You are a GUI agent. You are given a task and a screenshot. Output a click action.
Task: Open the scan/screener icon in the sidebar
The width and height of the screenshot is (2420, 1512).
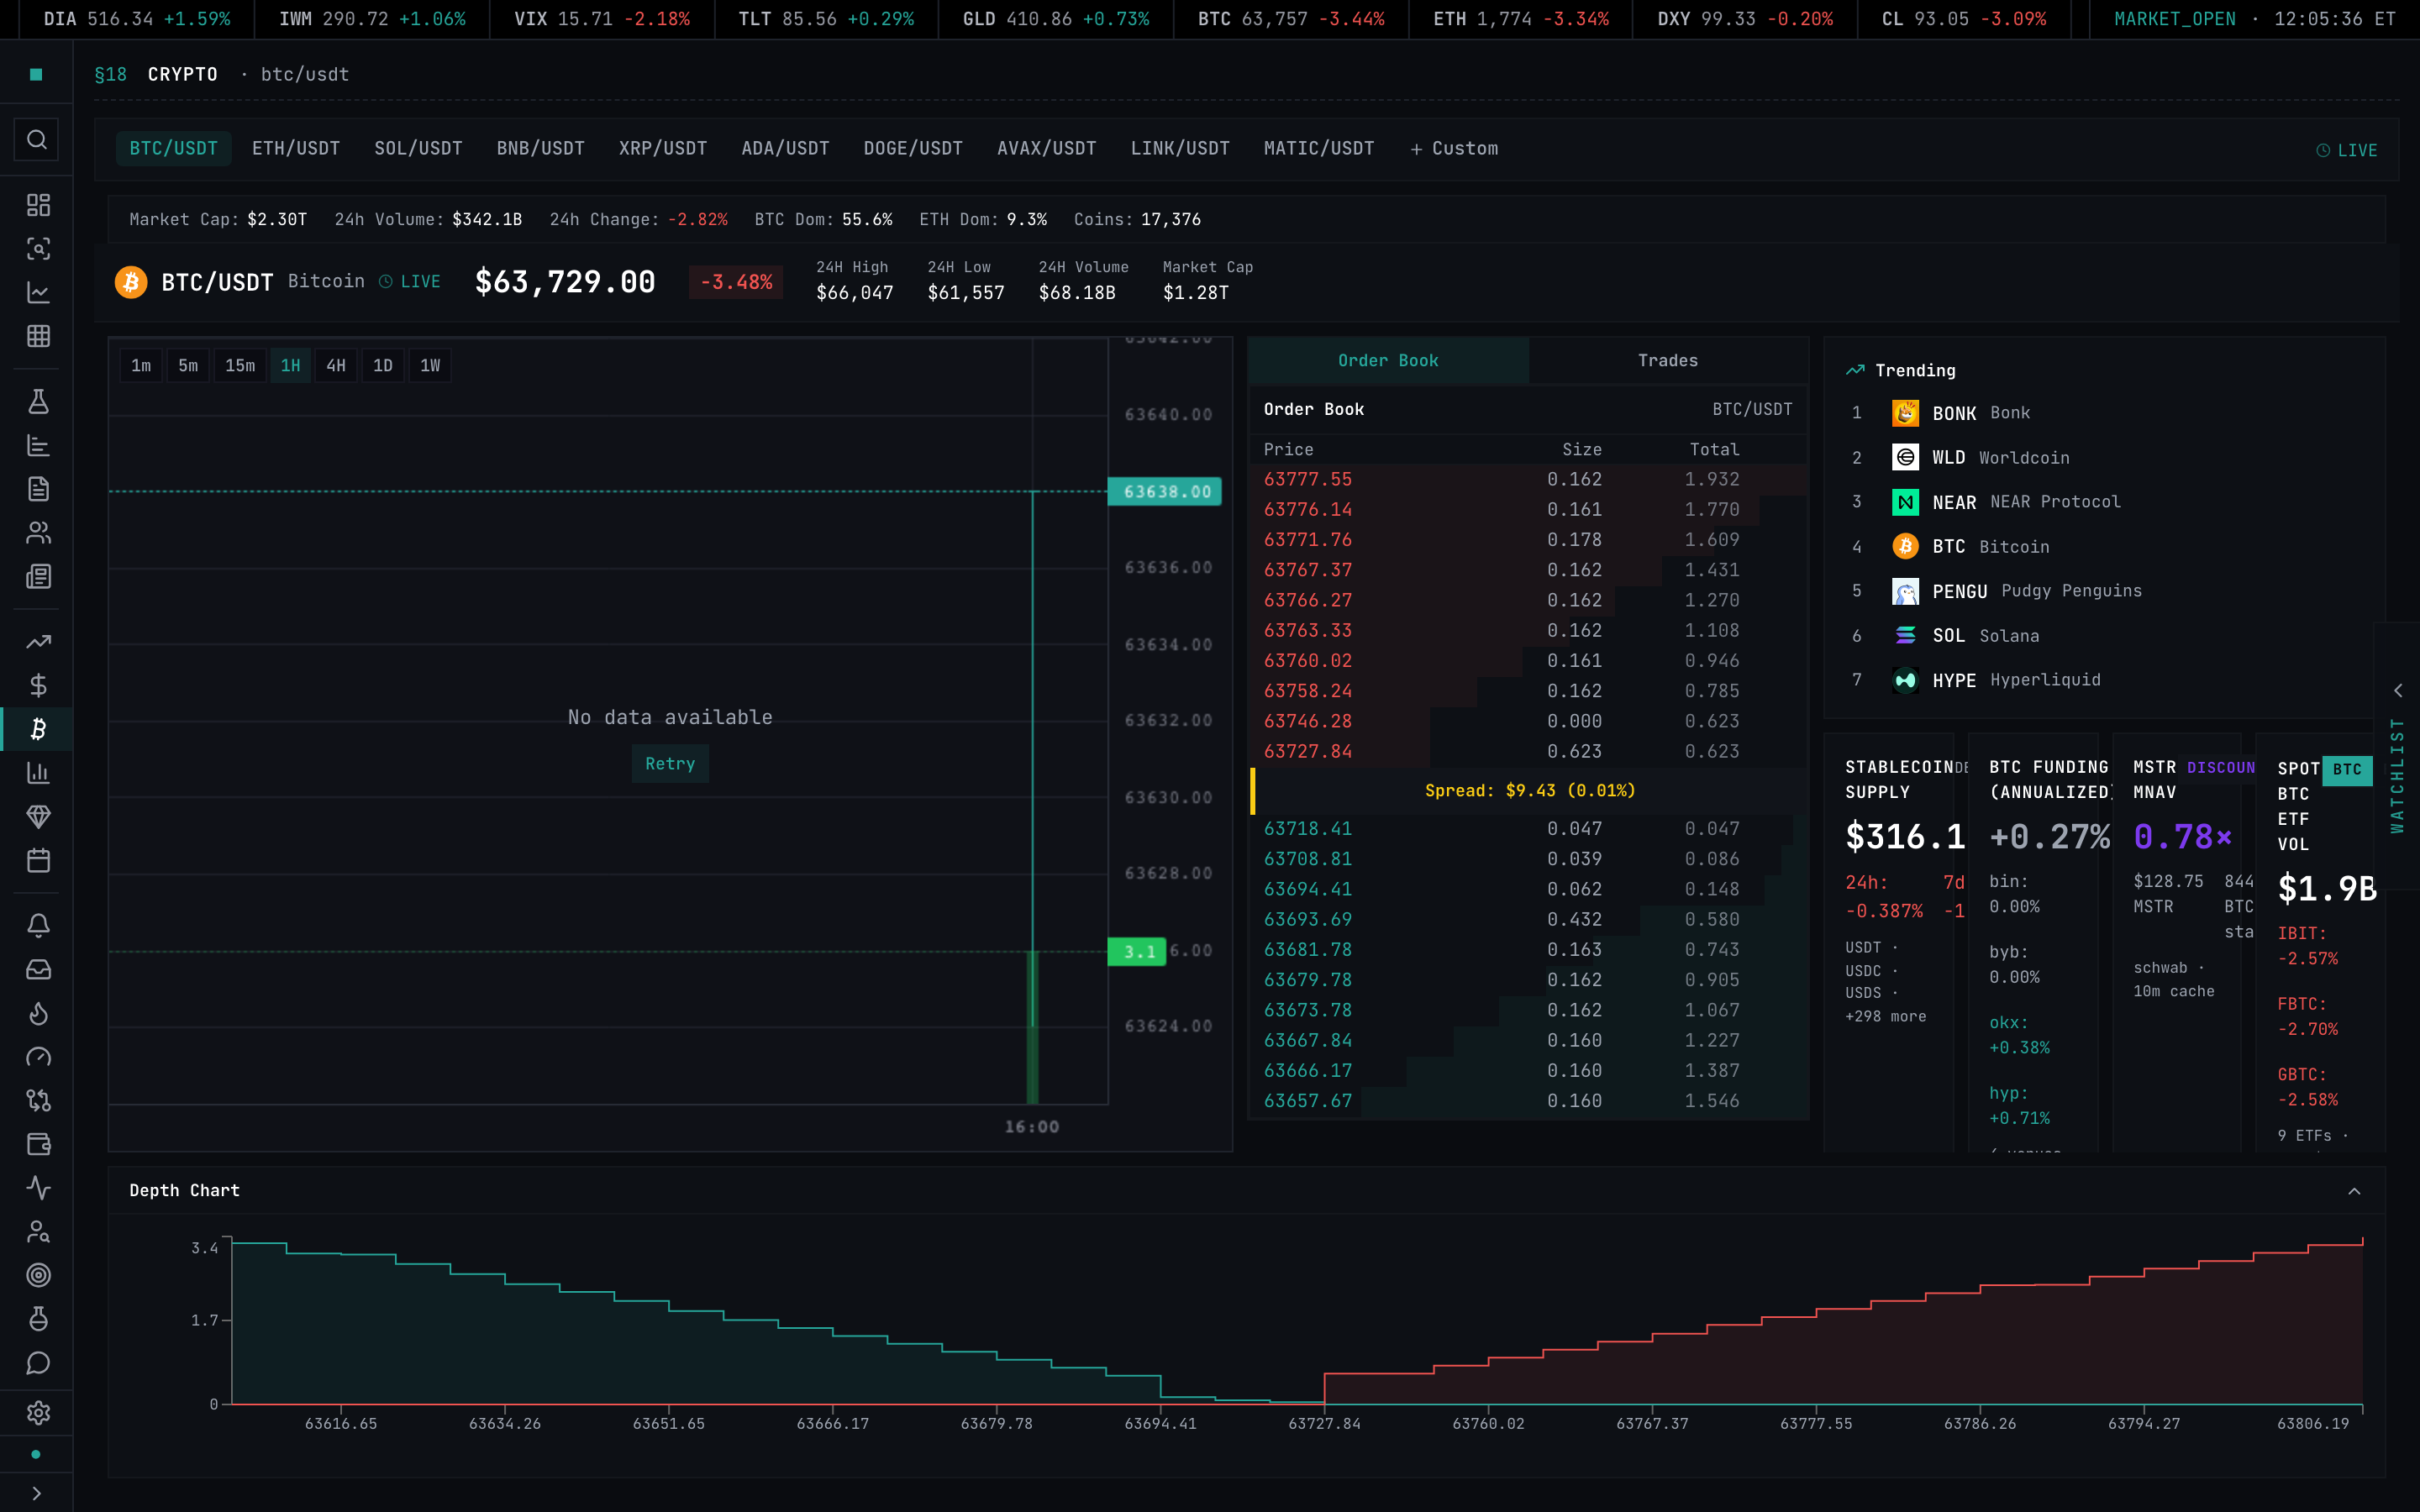38,249
